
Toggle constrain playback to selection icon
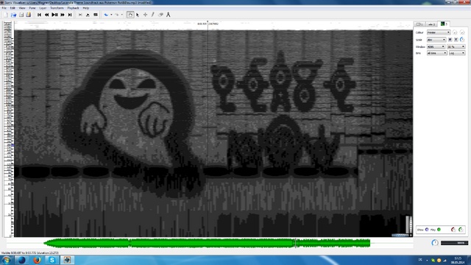(80, 15)
